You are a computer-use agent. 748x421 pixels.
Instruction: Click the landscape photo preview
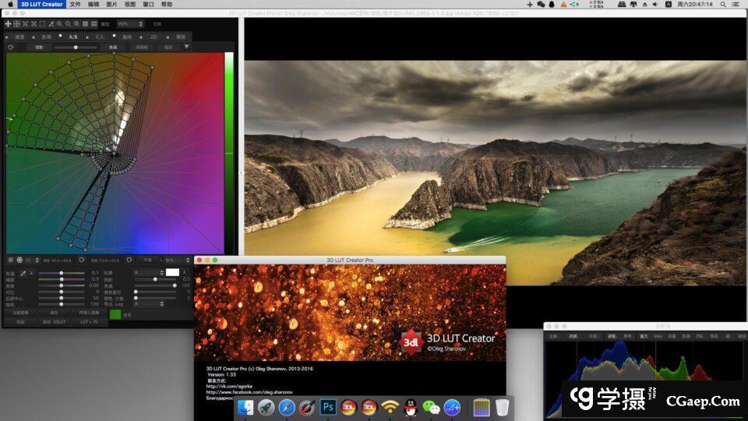click(x=495, y=173)
